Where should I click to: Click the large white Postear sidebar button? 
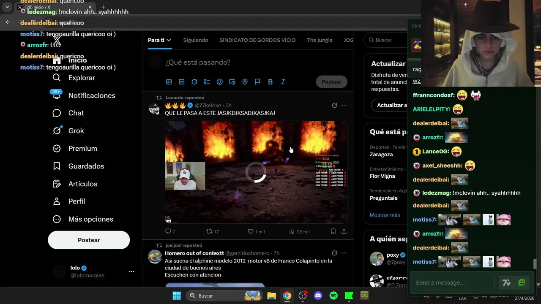click(89, 240)
